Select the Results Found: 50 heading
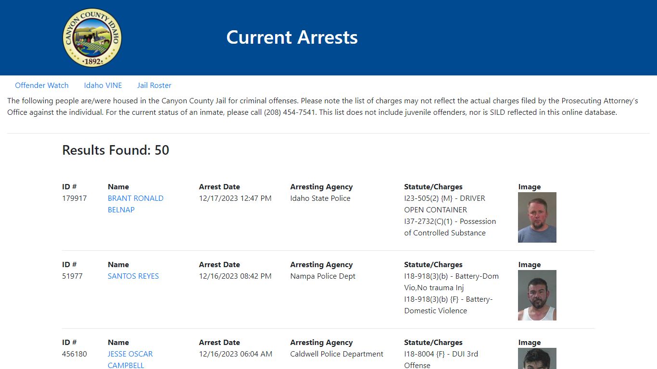This screenshot has height=369, width=657. click(x=116, y=150)
